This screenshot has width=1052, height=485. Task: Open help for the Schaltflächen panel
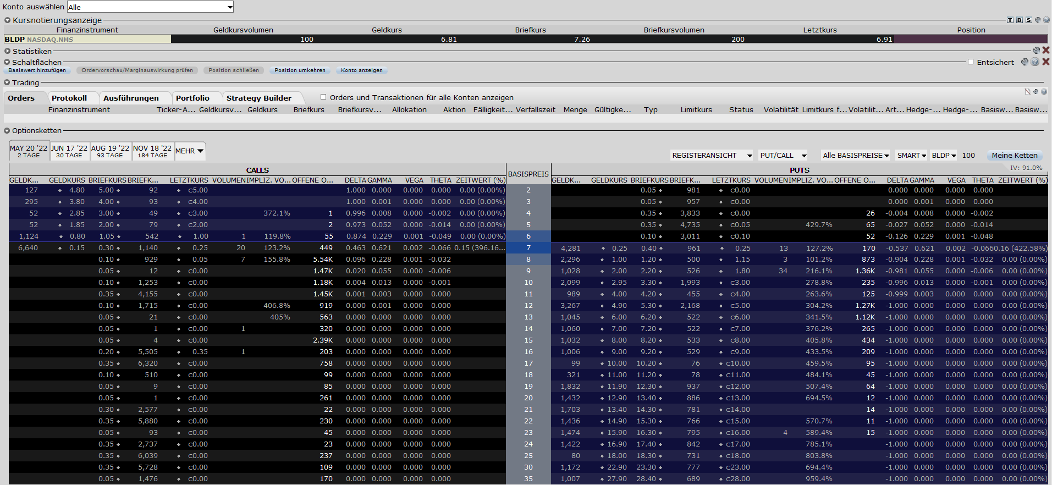pos(1035,62)
